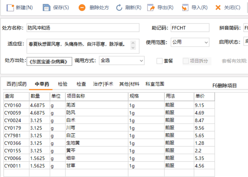Open the 检查 tab
248x177 pixels.
pyautogui.click(x=81, y=84)
